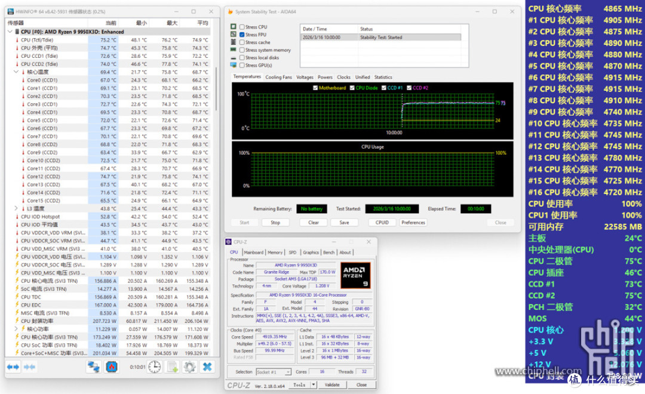This screenshot has width=645, height=394.
Task: Click the Stop button in AIDA64
Action: click(x=275, y=223)
